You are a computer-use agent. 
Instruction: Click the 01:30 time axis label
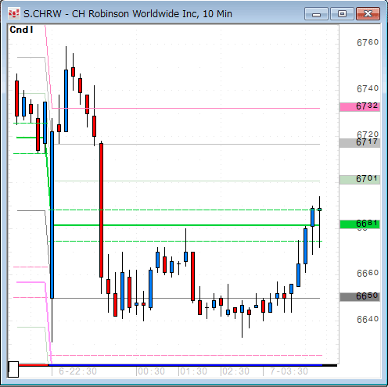coord(193,371)
